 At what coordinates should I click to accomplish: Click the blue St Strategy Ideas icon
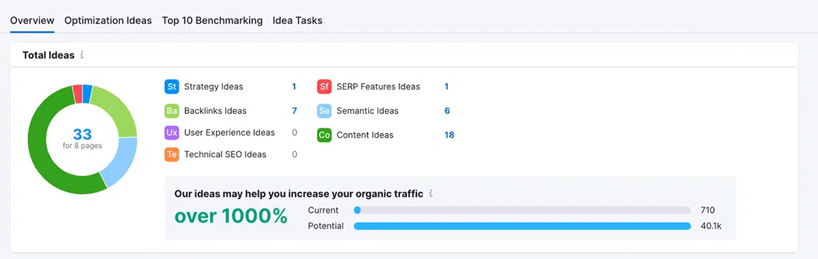(172, 87)
